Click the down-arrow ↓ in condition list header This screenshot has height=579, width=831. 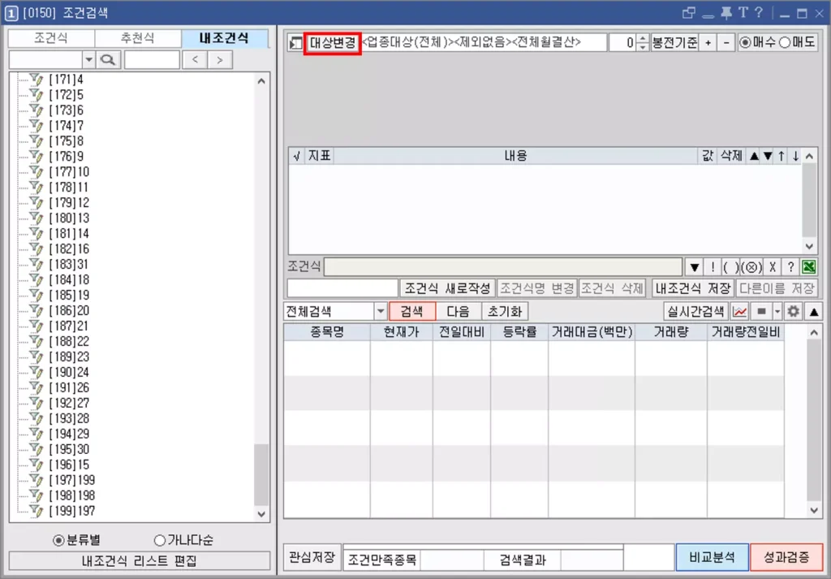tap(795, 156)
